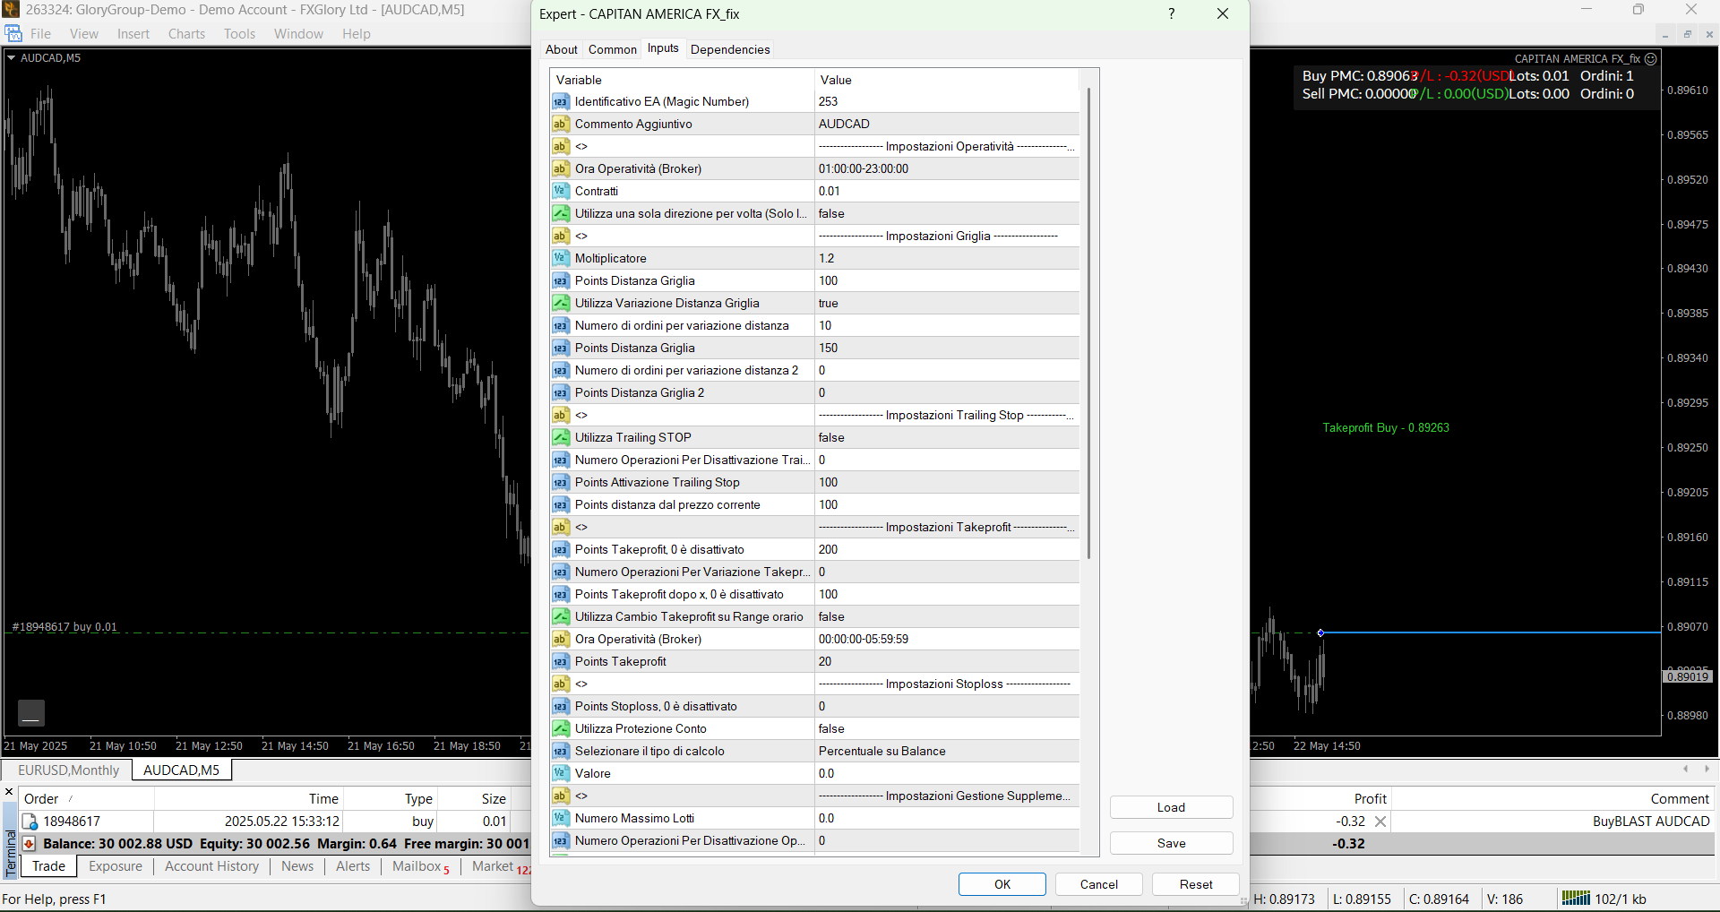Close the Terminal panel with its X
1720x912 pixels.
coord(9,792)
